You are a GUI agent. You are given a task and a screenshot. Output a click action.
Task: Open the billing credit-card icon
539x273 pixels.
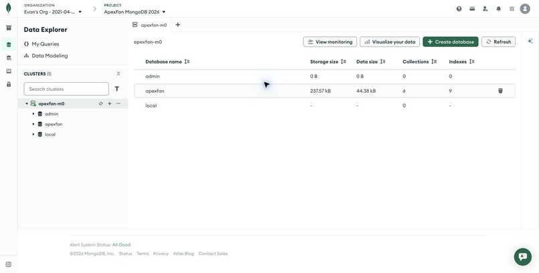(x=472, y=9)
